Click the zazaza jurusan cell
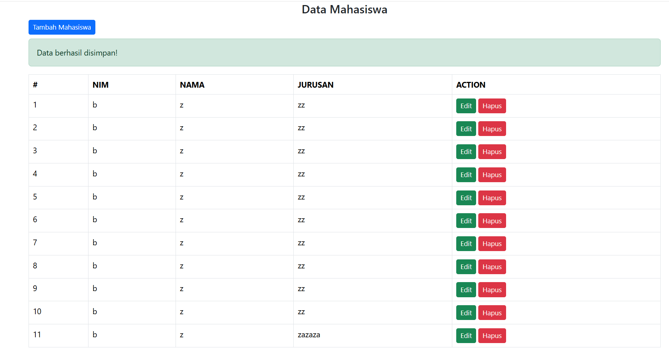The image size is (669, 351). [309, 335]
